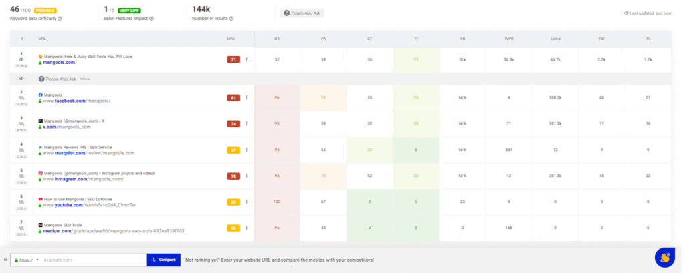Click the blue Compare button
This screenshot has width=685, height=273.
pos(163,260)
